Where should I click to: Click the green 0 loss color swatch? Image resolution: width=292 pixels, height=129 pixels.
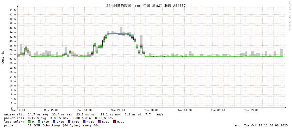pyautogui.click(x=29, y=122)
